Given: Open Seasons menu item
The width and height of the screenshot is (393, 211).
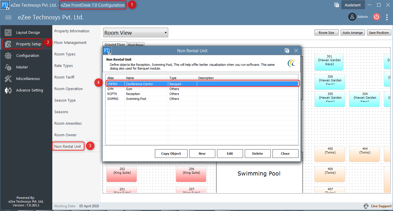Looking at the screenshot, I should click(x=61, y=112).
